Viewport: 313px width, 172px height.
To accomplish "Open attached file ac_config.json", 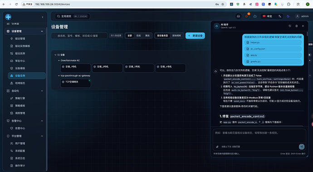I will 273,49.
